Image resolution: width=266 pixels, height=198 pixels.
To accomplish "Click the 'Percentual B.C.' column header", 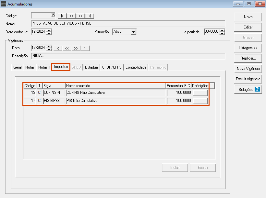I will (x=179, y=86).
